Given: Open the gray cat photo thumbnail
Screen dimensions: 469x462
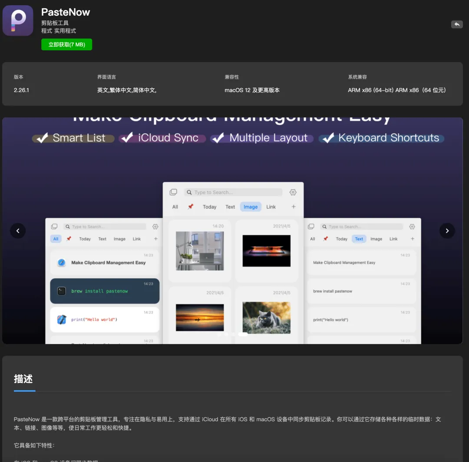Looking at the screenshot, I should [x=267, y=318].
